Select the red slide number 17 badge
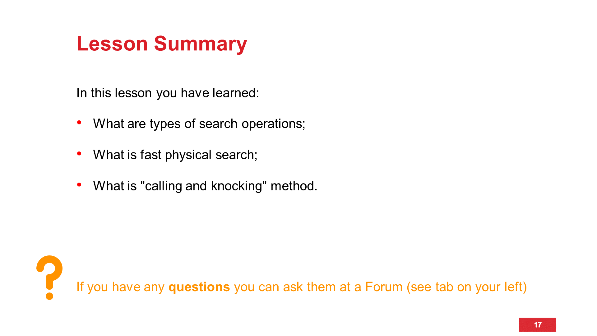This screenshot has height=336, width=597. point(537,324)
